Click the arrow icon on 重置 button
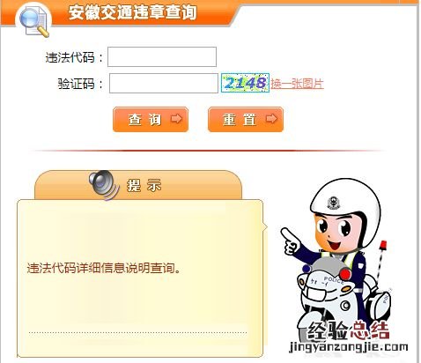Image resolution: width=421 pixels, height=363 pixels. tap(271, 119)
